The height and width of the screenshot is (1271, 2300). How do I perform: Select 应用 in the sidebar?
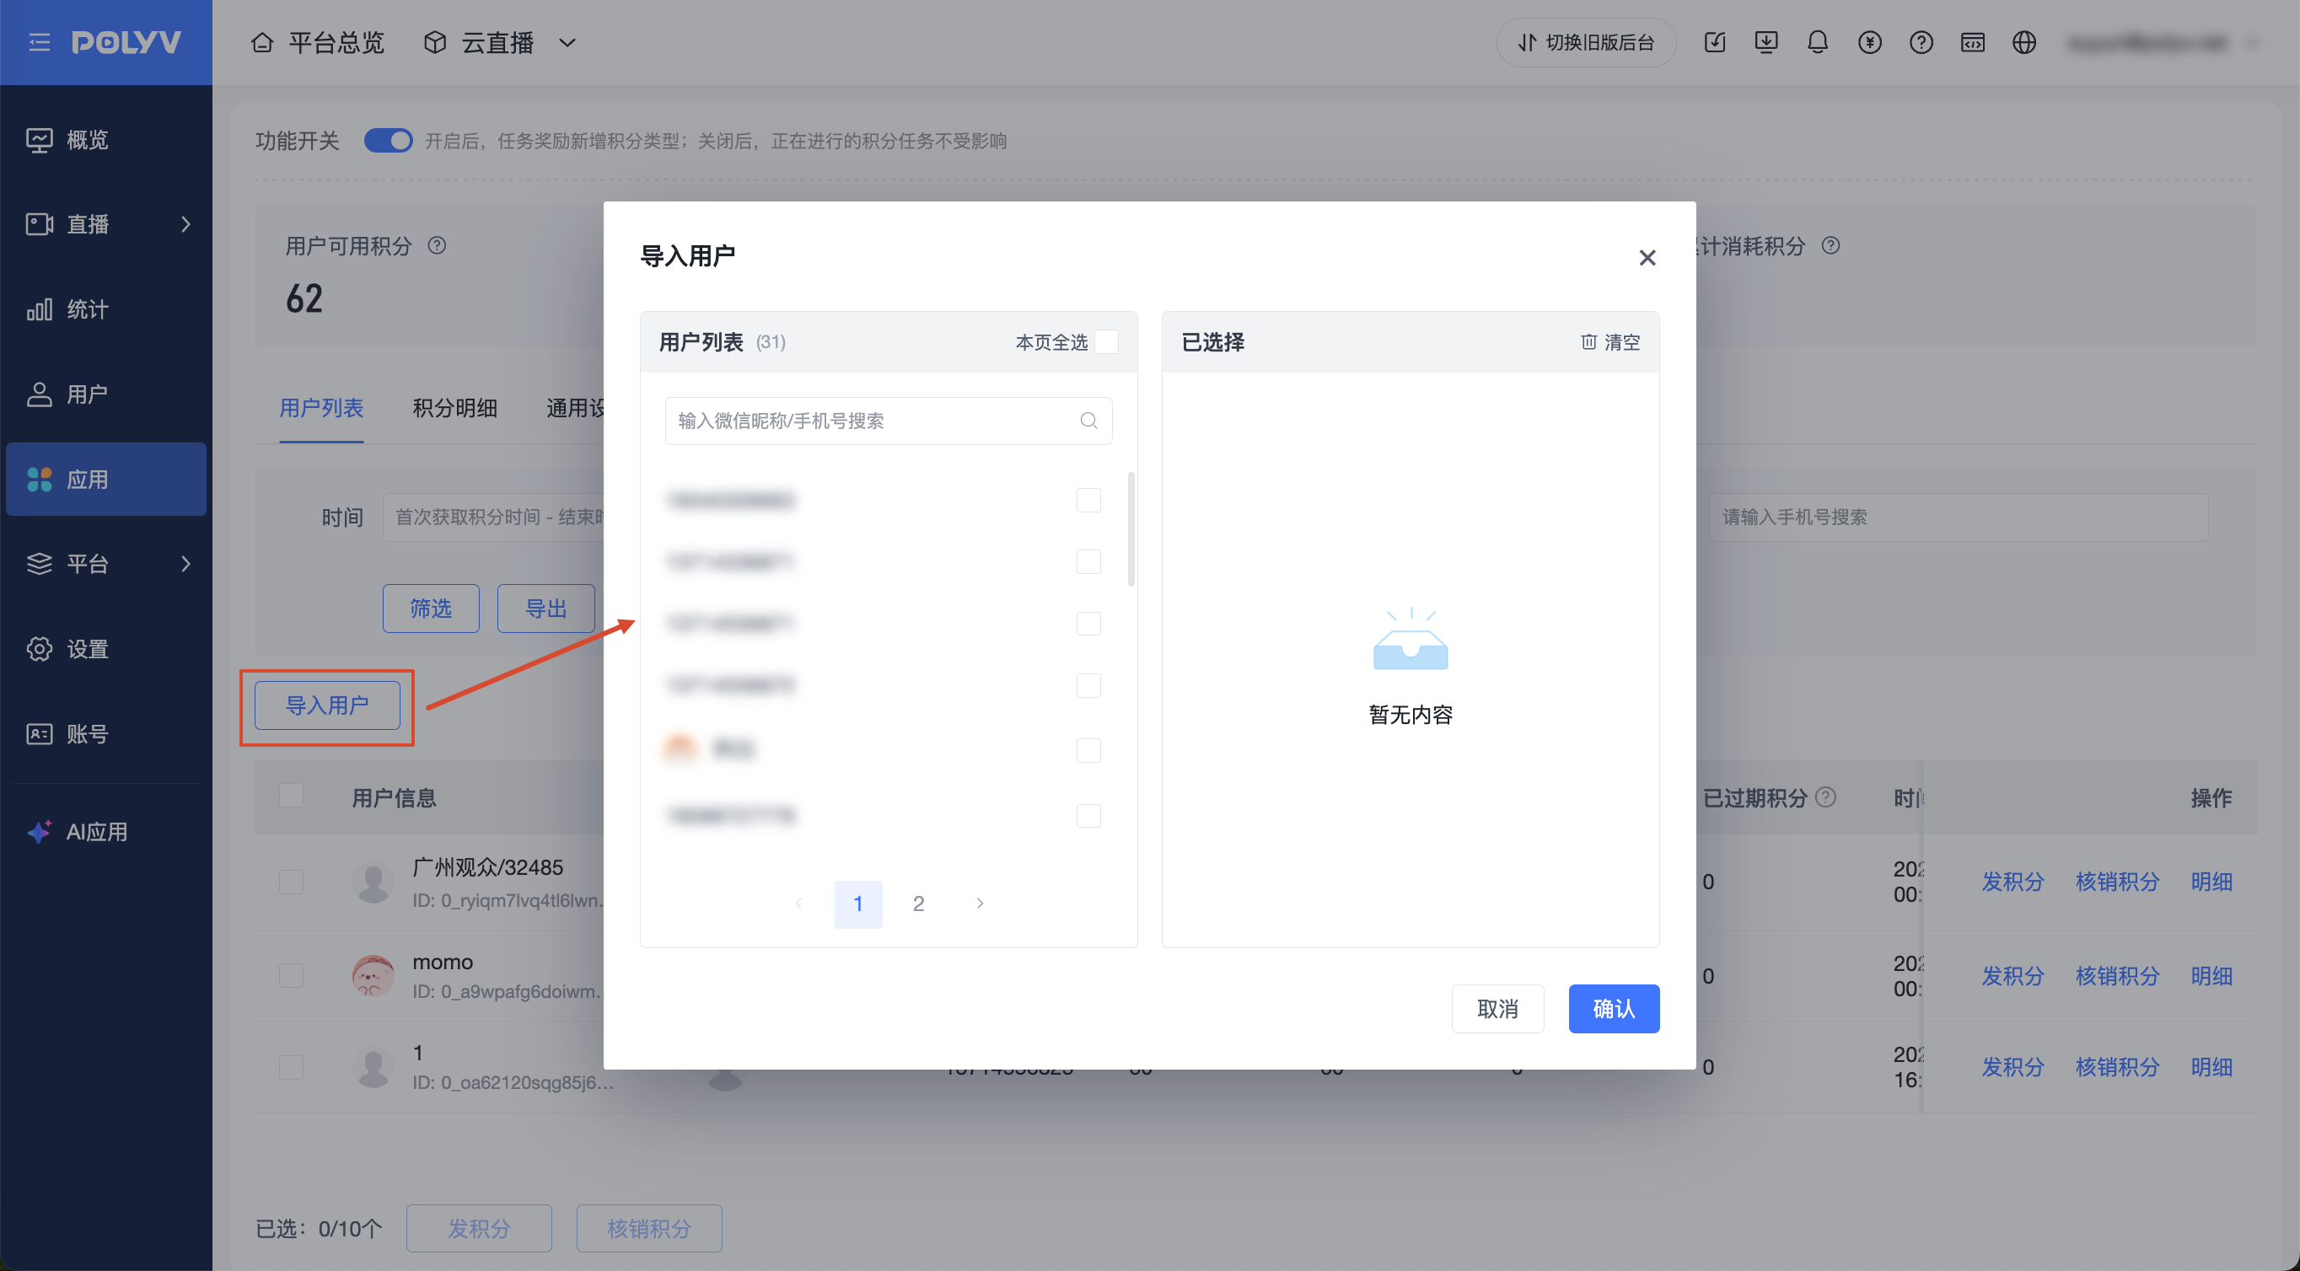point(106,480)
